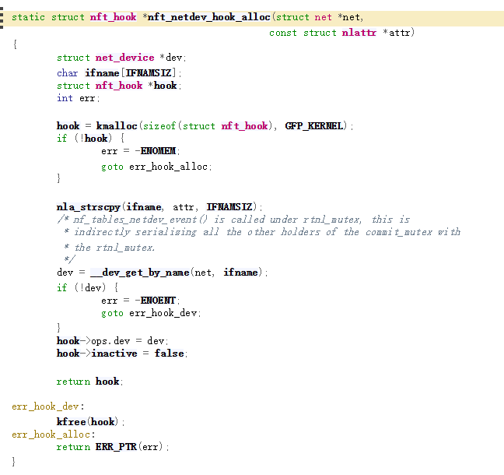Viewport: 504px width, 475px height.
Task: Click inactive member in hook->inactive
Action: [x=114, y=354]
